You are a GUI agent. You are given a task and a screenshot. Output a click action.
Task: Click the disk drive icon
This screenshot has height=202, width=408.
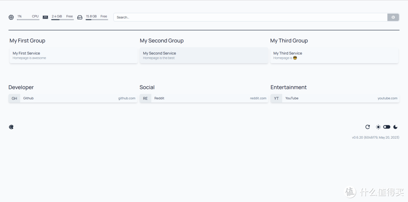[80, 17]
